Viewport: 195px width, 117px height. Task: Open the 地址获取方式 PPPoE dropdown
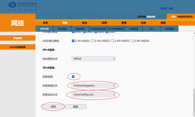93,59
